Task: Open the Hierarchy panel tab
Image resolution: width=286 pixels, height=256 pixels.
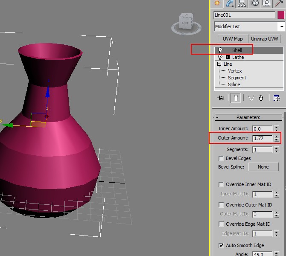Action: (242, 3)
